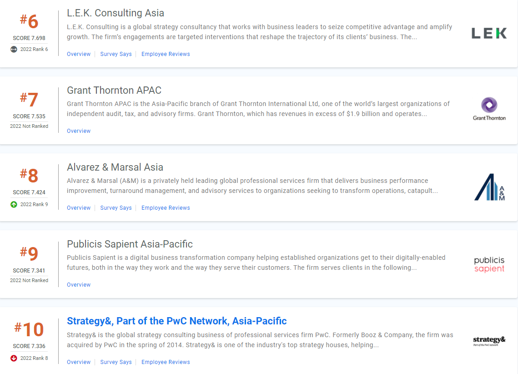Click the Publicis Sapient description paragraph
The width and height of the screenshot is (518, 374).
click(256, 263)
